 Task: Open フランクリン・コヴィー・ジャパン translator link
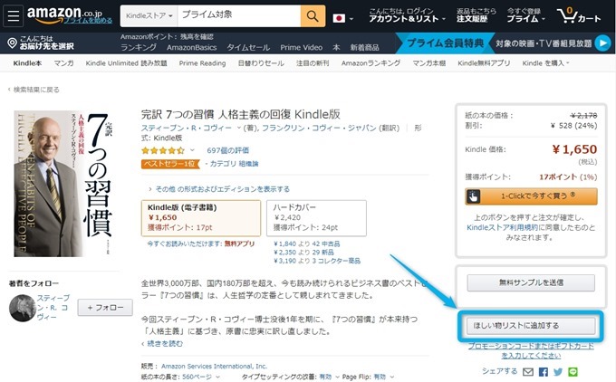click(319, 128)
